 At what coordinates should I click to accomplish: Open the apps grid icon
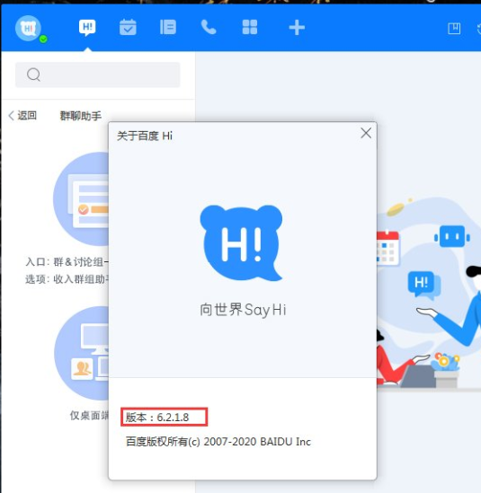pyautogui.click(x=250, y=27)
